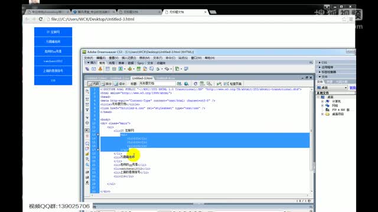Click the Templates insert icon
Image resolution: width=378 pixels, height=212 pixels.
click(x=177, y=69)
